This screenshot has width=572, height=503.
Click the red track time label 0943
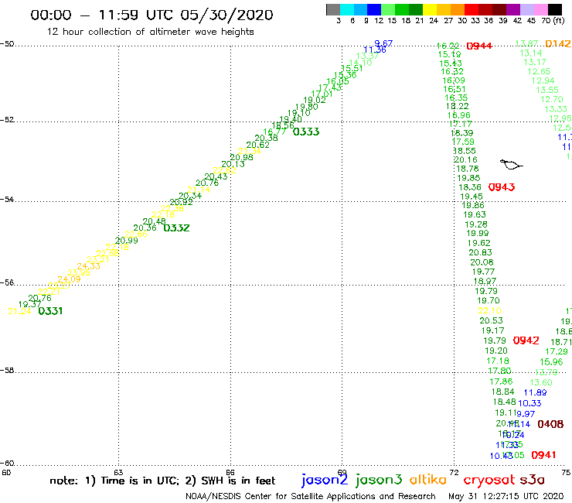point(502,187)
